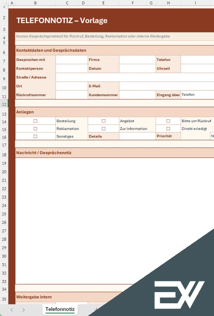The image size is (214, 316).
Task: Select the Gesprochen mit label cell
Action: (35, 60)
